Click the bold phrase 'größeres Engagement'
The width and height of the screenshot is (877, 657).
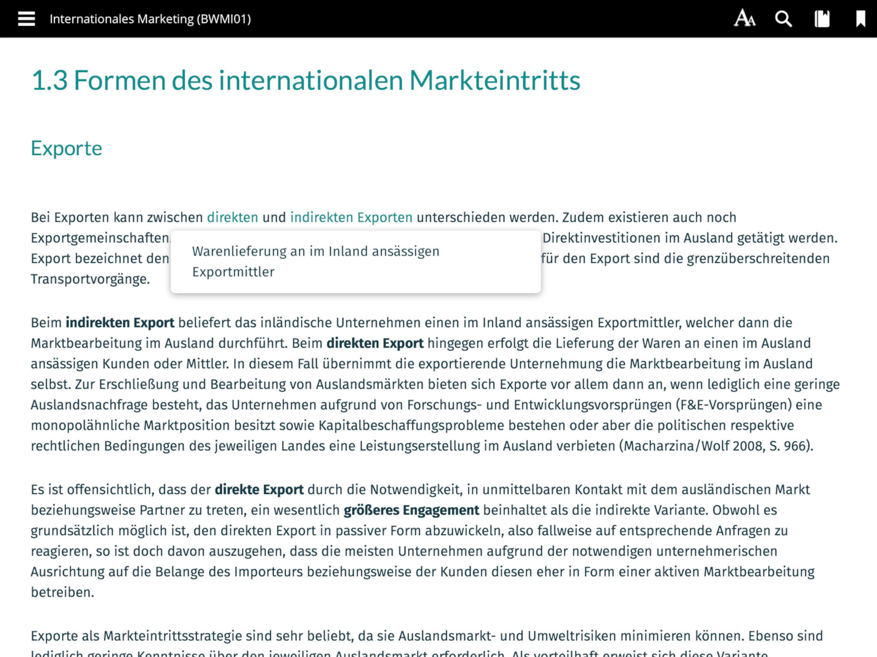[411, 510]
